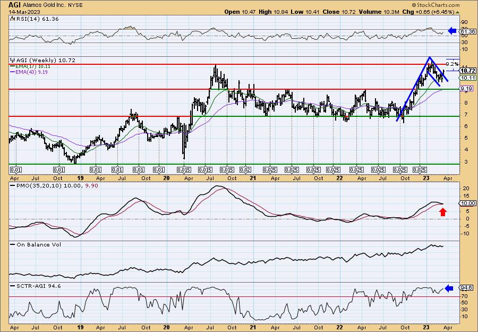Click the green EMA(17) legend line swatch
Image resolution: width=478 pixels, height=332 pixels.
point(12,66)
